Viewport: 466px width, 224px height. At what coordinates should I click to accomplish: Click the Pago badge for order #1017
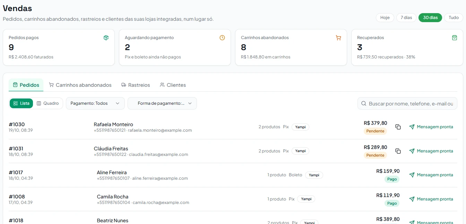click(x=392, y=179)
